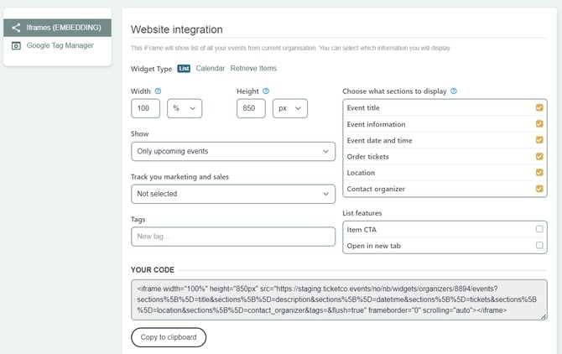Enable Open in new tab checkbox

point(539,245)
